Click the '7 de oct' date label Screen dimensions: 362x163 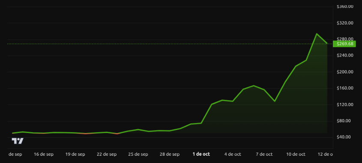(264, 154)
